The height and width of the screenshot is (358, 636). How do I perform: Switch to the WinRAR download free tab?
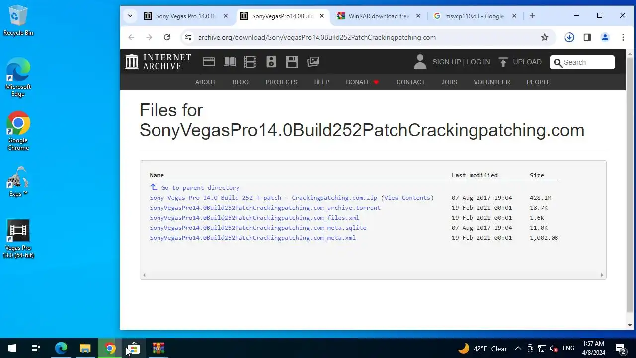[379, 16]
